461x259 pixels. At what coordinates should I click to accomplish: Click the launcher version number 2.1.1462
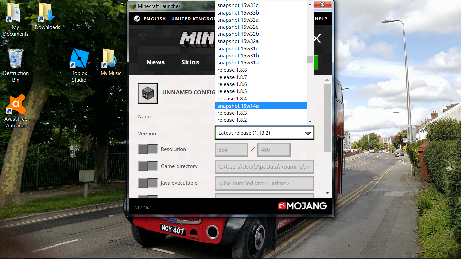[x=142, y=207]
